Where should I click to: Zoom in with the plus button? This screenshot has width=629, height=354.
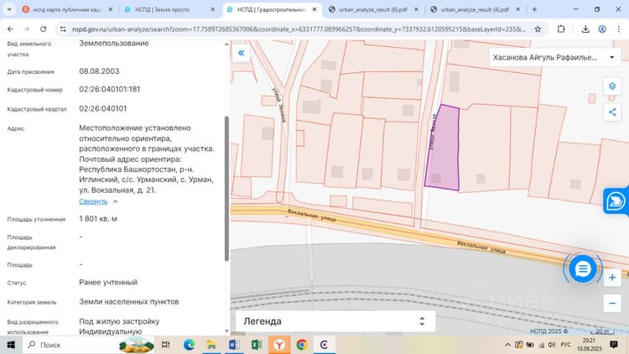(612, 278)
